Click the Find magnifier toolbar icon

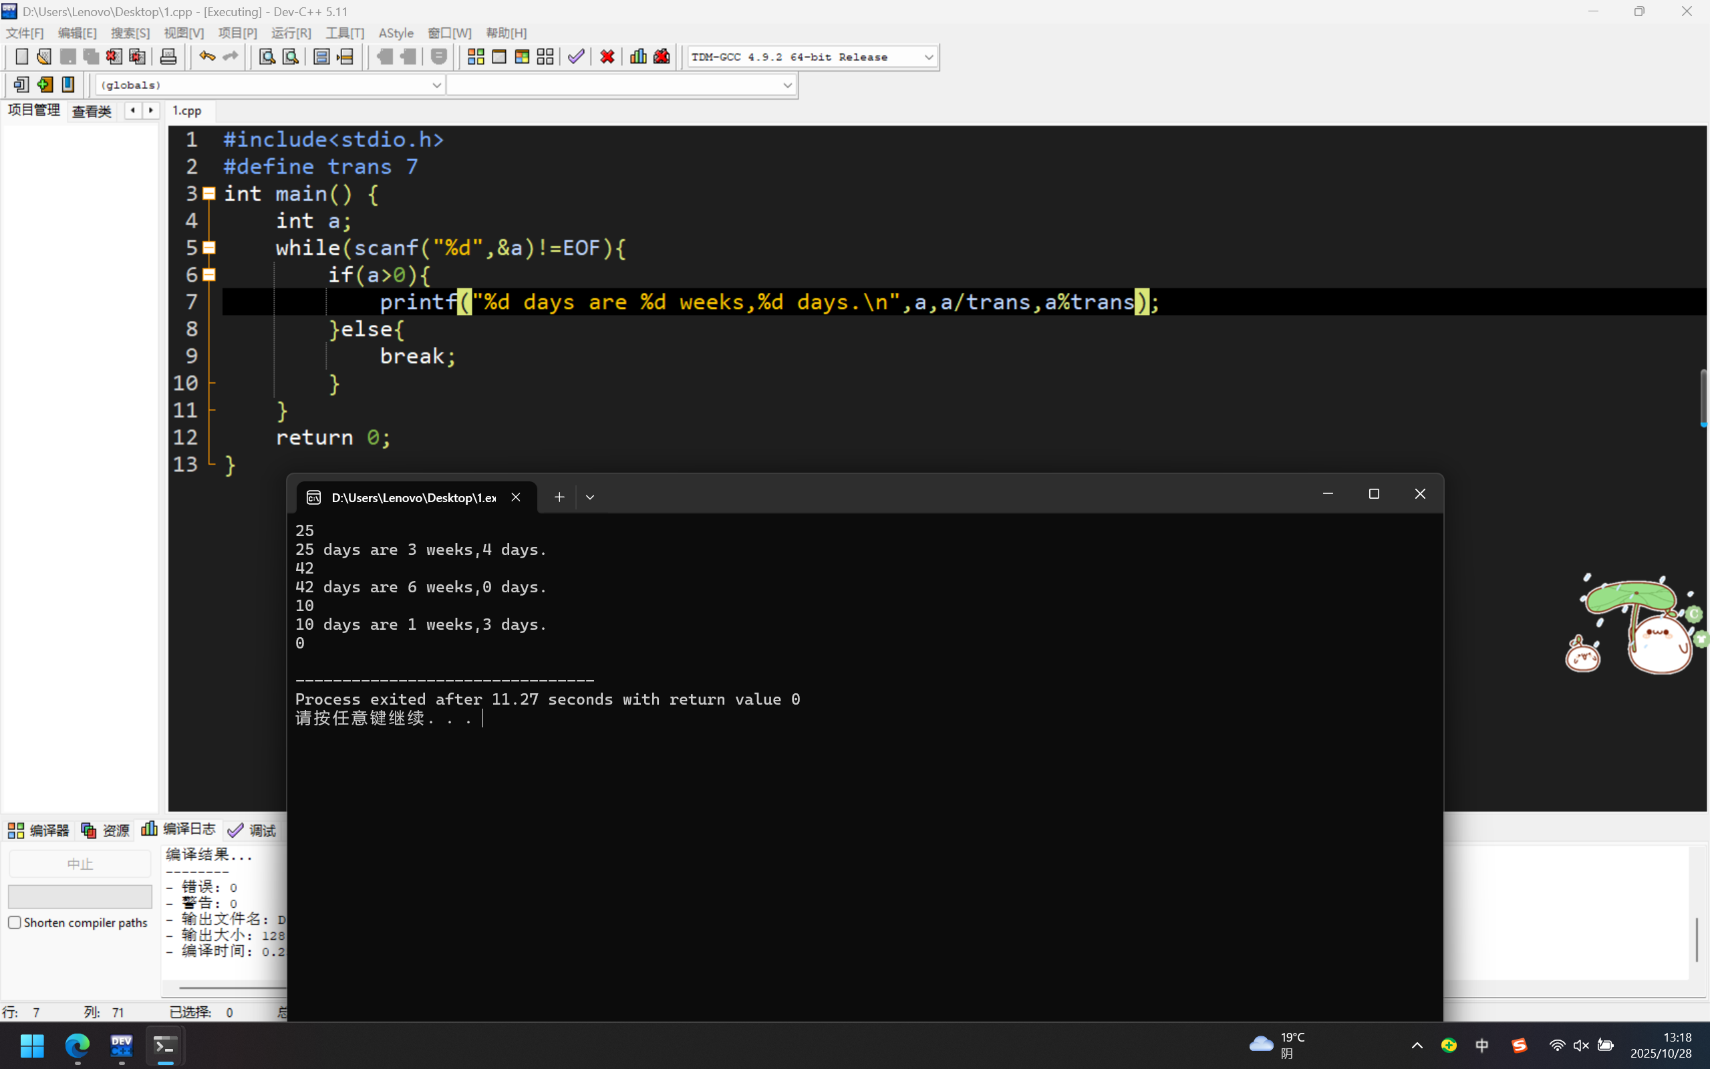(267, 57)
